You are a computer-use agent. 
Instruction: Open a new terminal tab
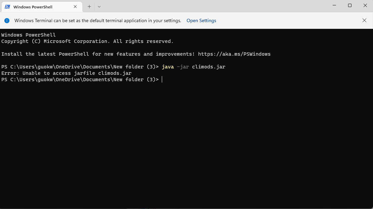89,7
